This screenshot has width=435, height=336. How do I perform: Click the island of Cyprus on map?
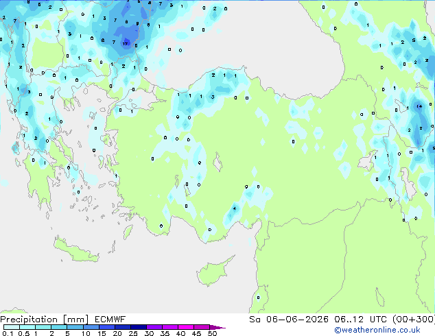click(213, 272)
